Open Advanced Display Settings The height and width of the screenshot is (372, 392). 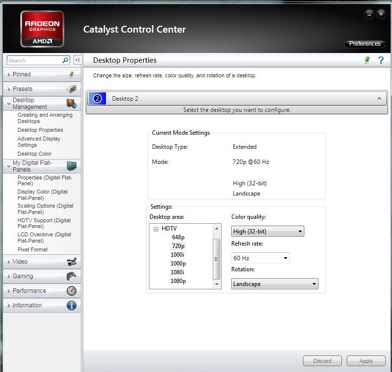(39, 142)
